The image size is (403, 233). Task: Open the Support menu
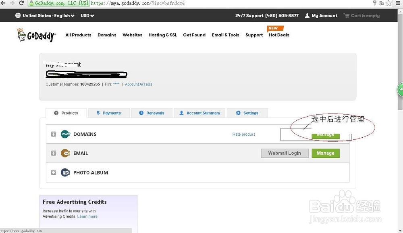[254, 35]
